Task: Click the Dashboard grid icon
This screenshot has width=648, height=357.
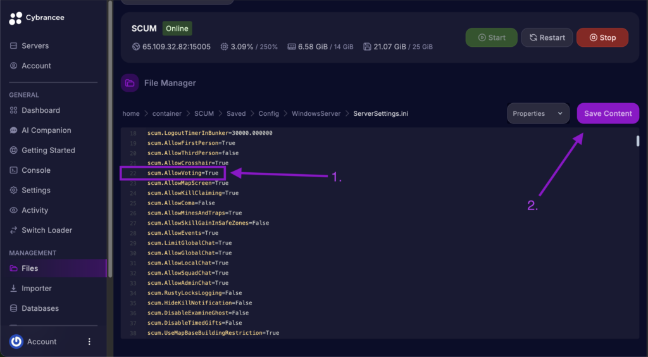Action: click(14, 110)
